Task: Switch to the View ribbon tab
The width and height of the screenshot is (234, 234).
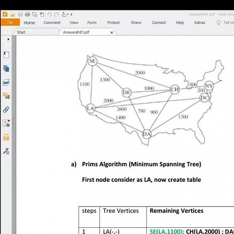Action: [74, 22]
